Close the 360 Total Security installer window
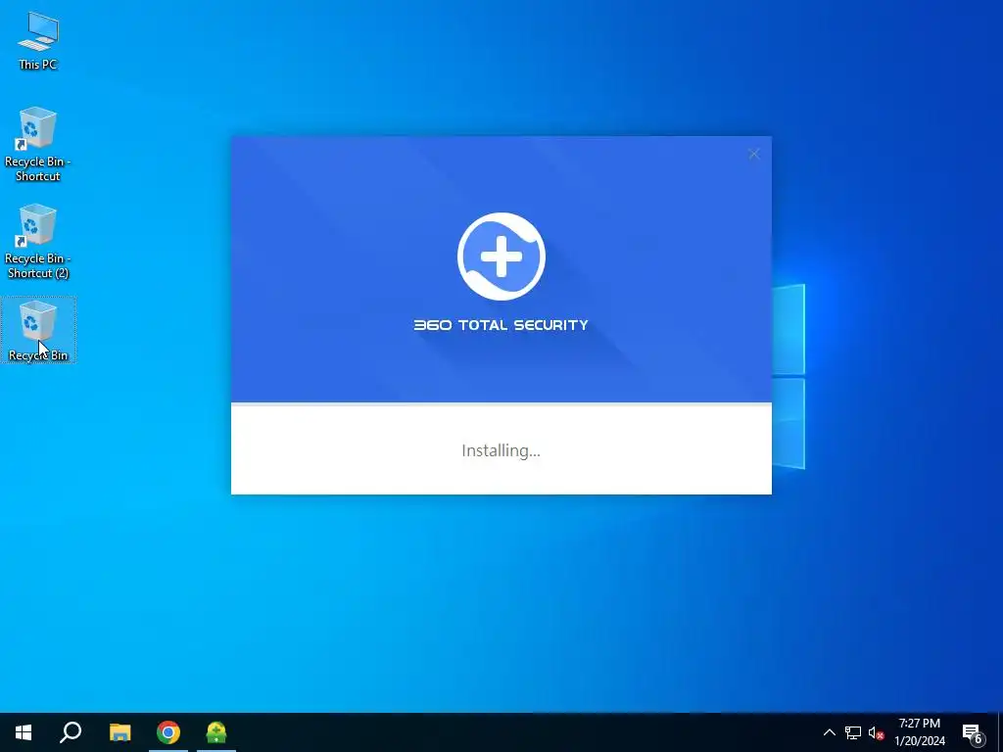1003x752 pixels. [754, 154]
